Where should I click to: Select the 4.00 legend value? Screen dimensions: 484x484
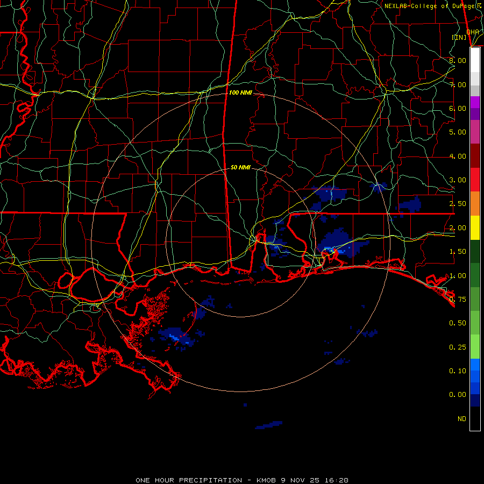pyautogui.click(x=458, y=156)
